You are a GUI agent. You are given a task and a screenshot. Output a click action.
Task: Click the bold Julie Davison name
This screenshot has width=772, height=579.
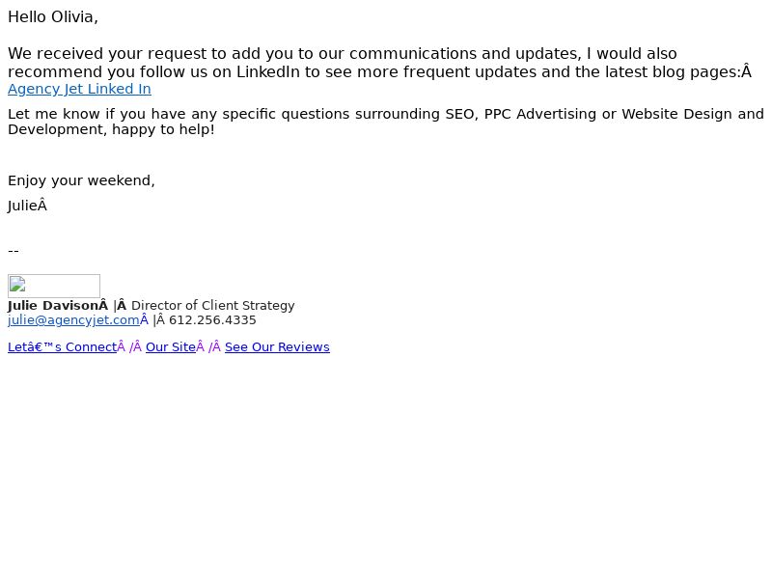[x=54, y=306]
